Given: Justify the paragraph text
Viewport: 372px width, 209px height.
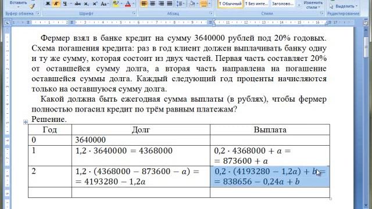Looking at the screenshot, I should 170,3.
